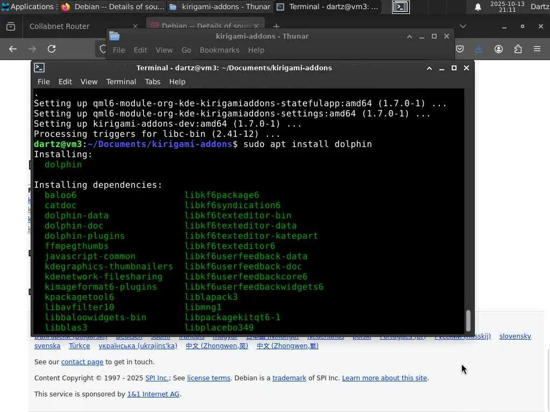Switch to the Terminal taskbar item
This screenshot has width=550, height=412.
click(328, 6)
